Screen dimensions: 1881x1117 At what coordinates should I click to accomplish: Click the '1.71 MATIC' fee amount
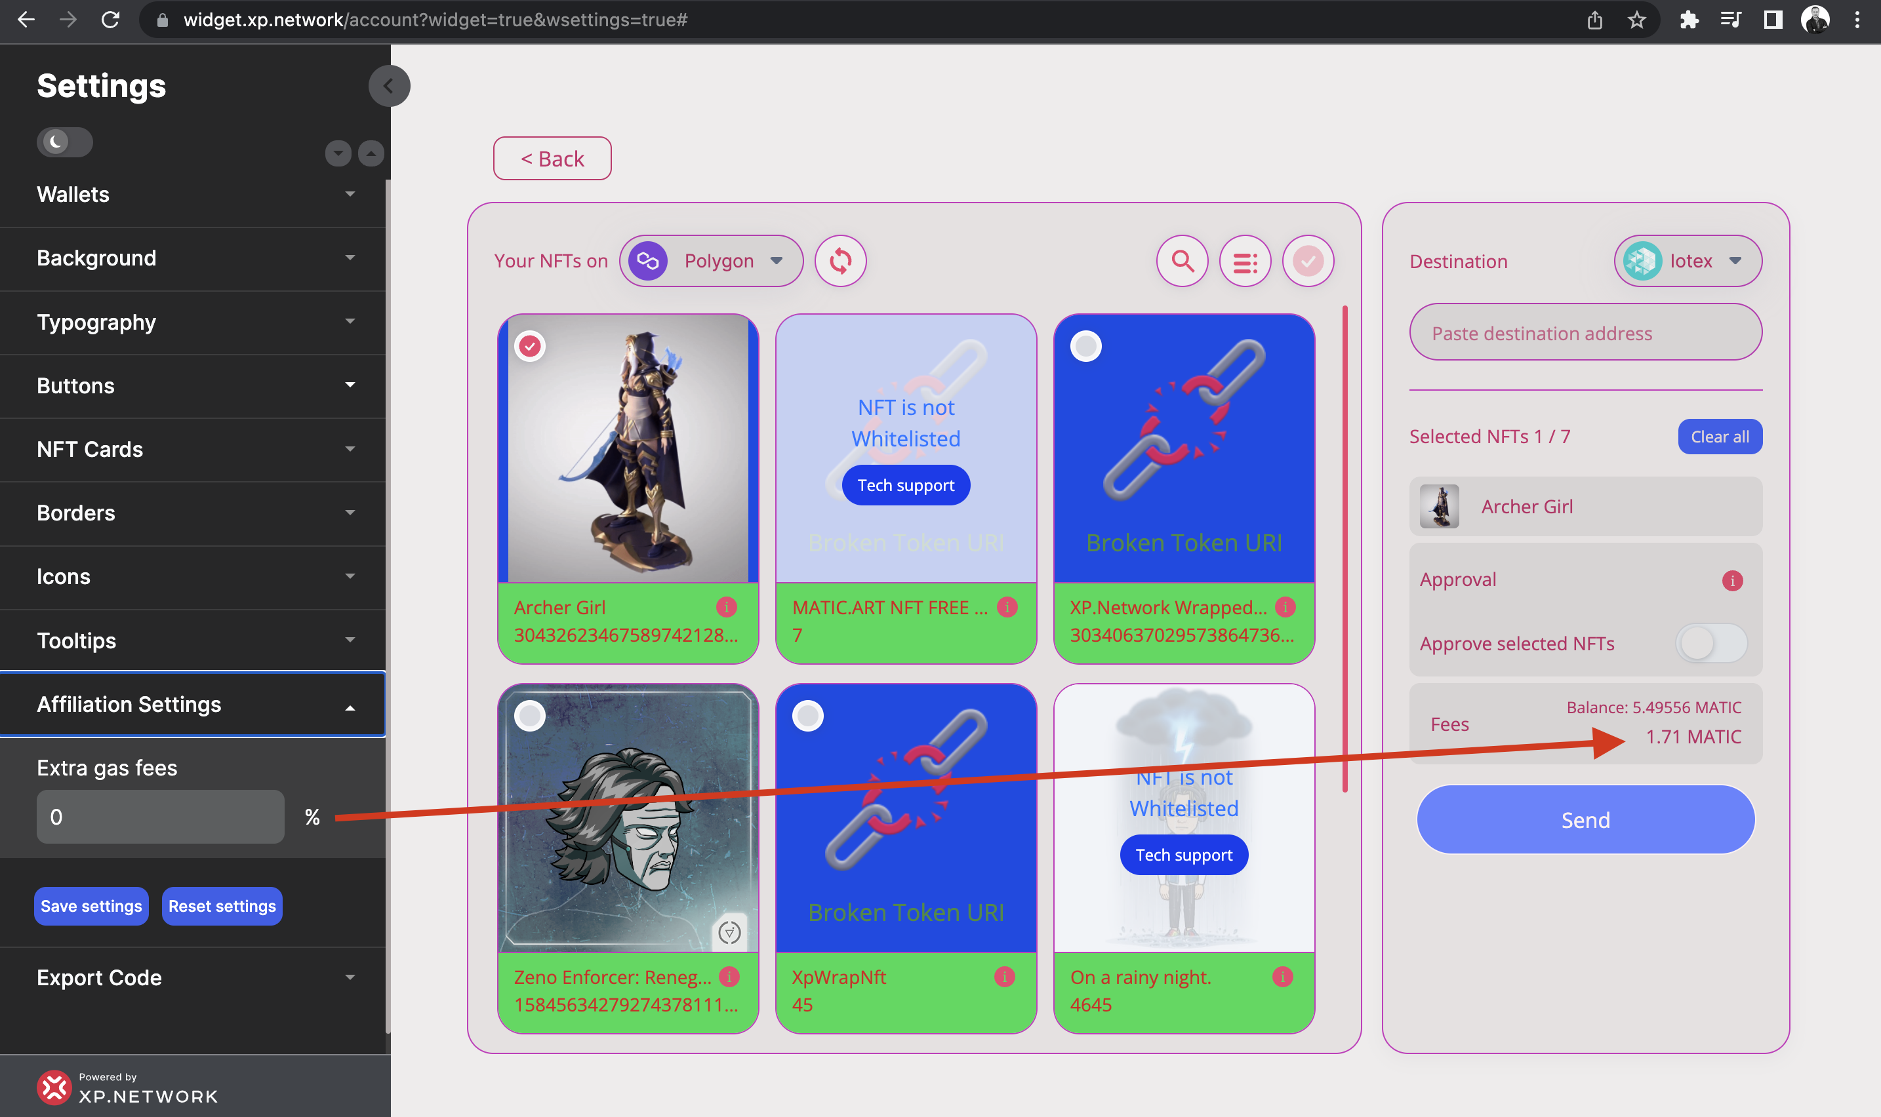1693,737
